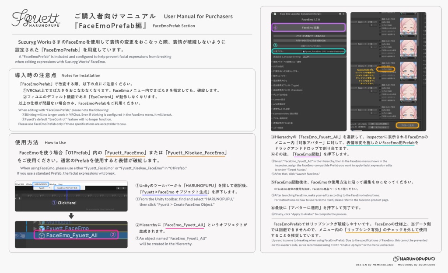
Task: Click the picker icon beside L Point clip
Action: [416, 58]
